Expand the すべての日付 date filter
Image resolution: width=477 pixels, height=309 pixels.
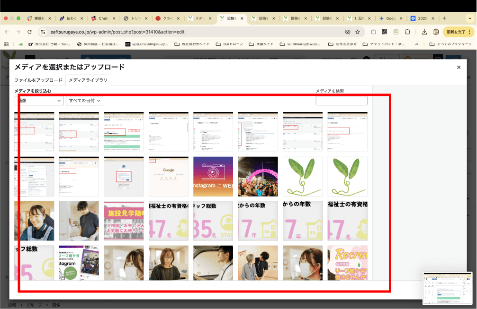85,101
